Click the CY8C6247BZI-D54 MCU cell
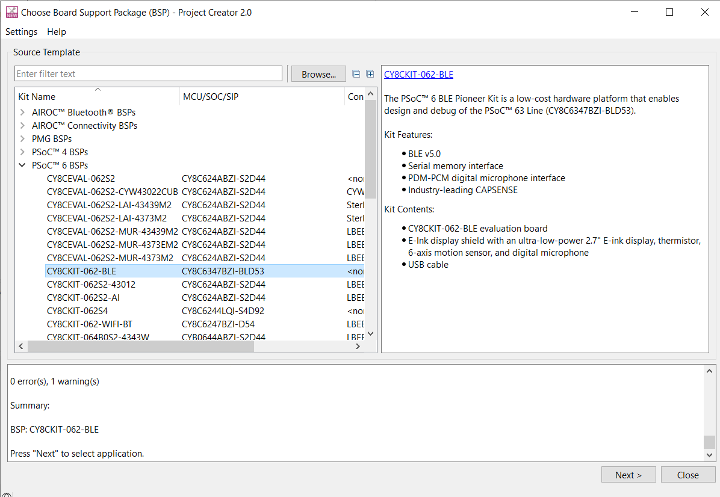 [x=218, y=324]
